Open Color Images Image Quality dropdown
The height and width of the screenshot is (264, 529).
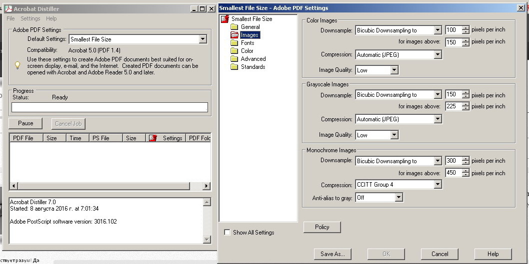click(x=394, y=70)
